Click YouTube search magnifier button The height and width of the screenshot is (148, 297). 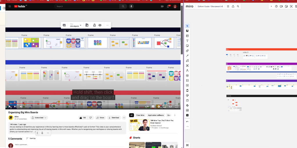coord(123,6)
